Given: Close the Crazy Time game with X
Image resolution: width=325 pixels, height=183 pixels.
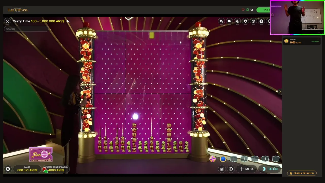Looking at the screenshot, I should tap(8, 21).
